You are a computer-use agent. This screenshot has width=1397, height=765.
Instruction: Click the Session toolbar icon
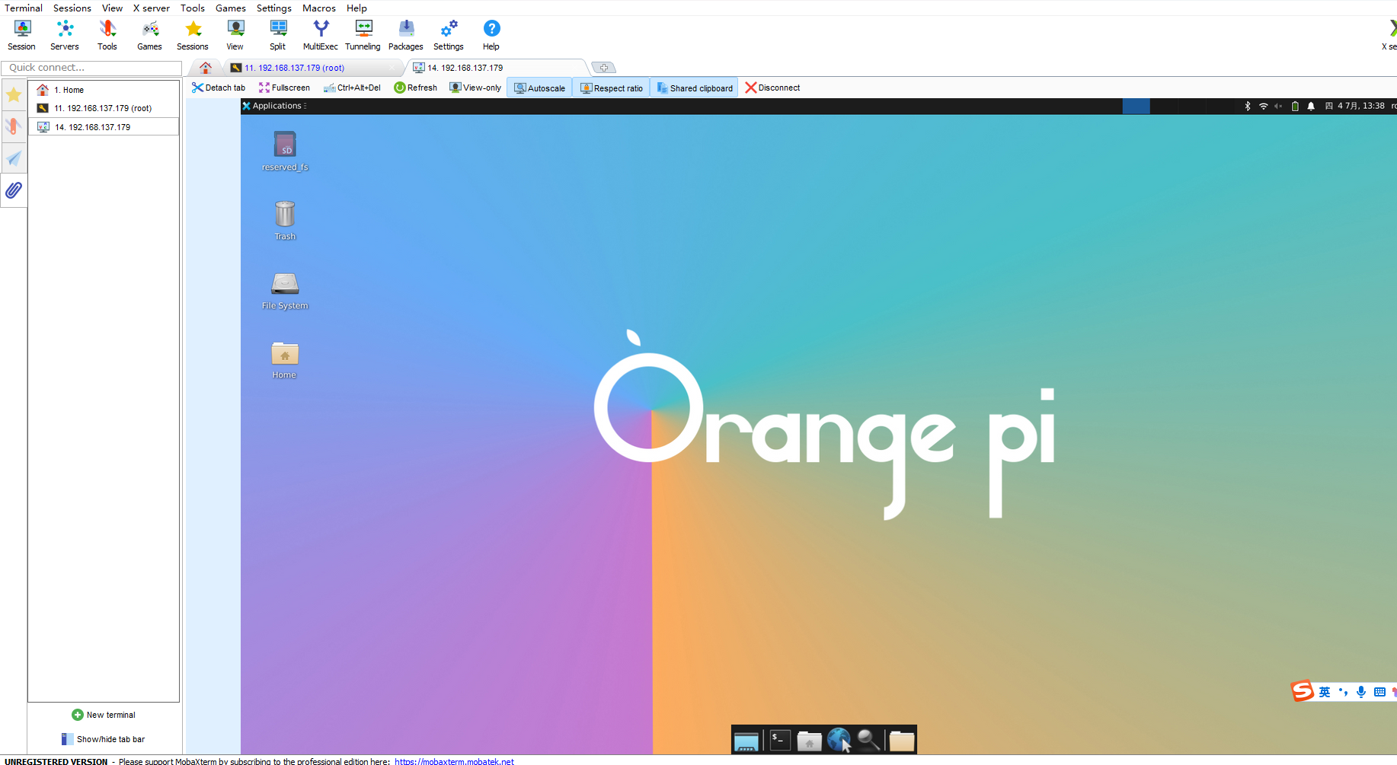(22, 35)
